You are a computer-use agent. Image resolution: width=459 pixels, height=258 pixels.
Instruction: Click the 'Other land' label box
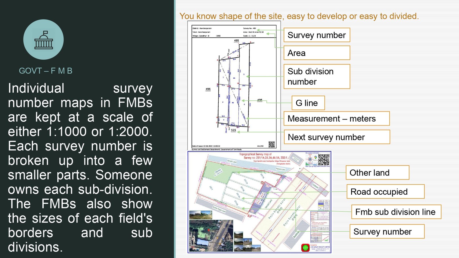pos(377,173)
